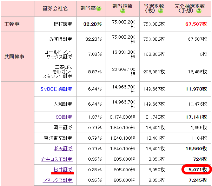Image resolution: width=212 pixels, height=186 pixels.
Task: Click the 1,104枚 value for 東海東京証券
Action: 199,138
